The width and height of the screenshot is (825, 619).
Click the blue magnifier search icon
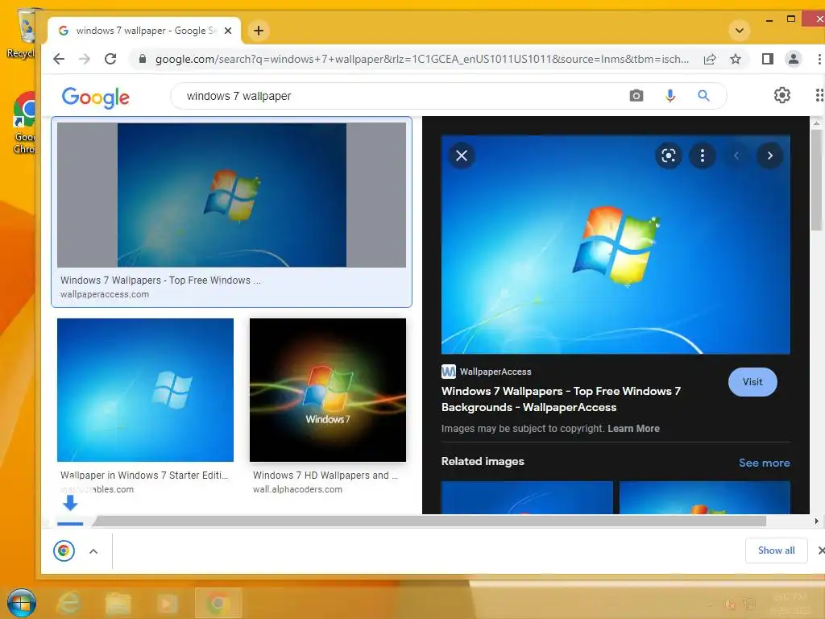703,96
